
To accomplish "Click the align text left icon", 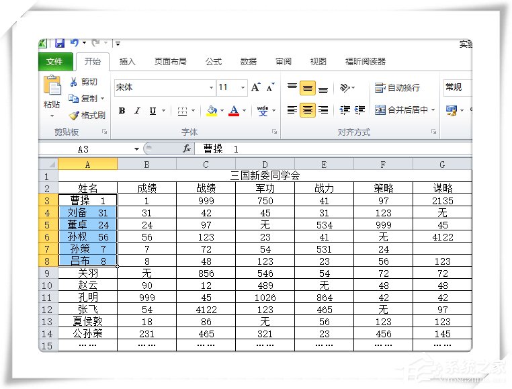I will pyautogui.click(x=292, y=110).
